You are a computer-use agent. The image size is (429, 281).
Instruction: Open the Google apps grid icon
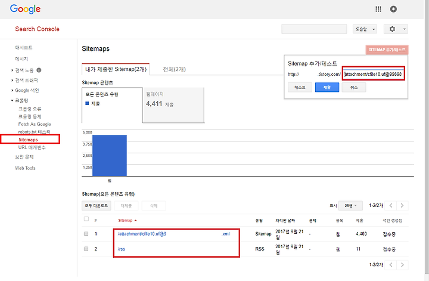(378, 9)
